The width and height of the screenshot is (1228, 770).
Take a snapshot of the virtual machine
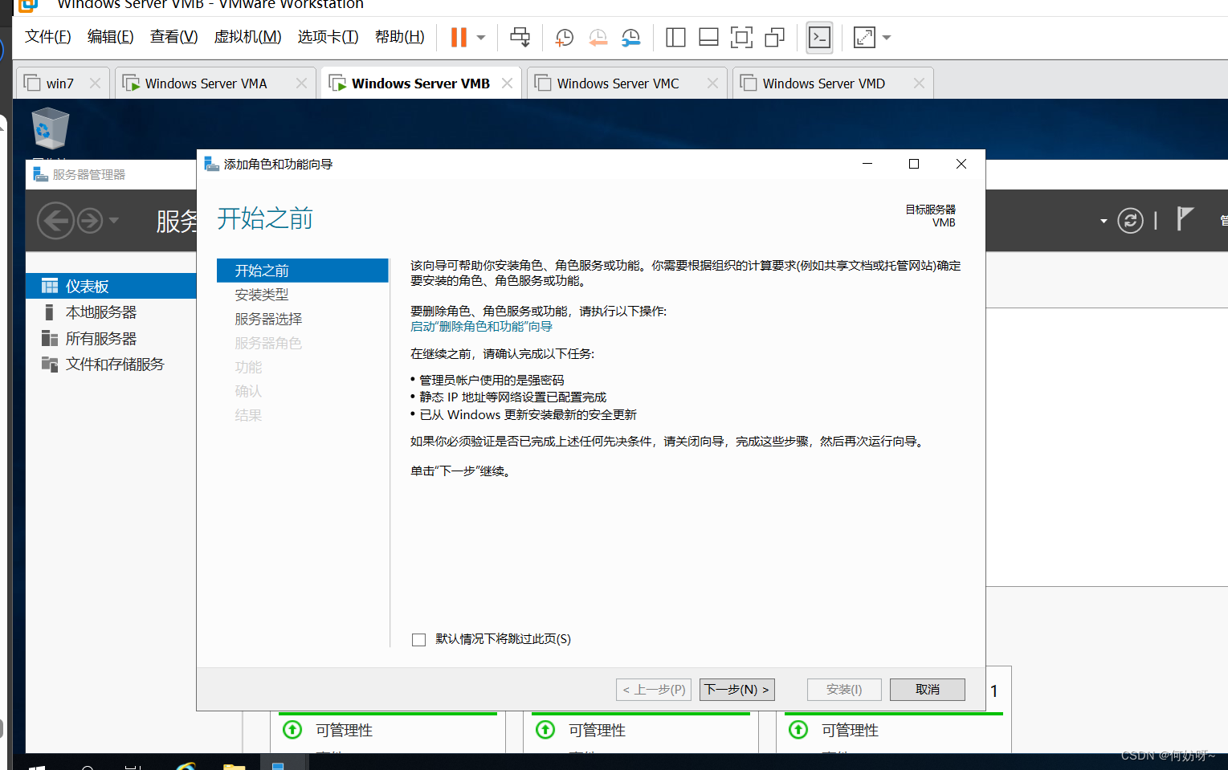point(565,38)
